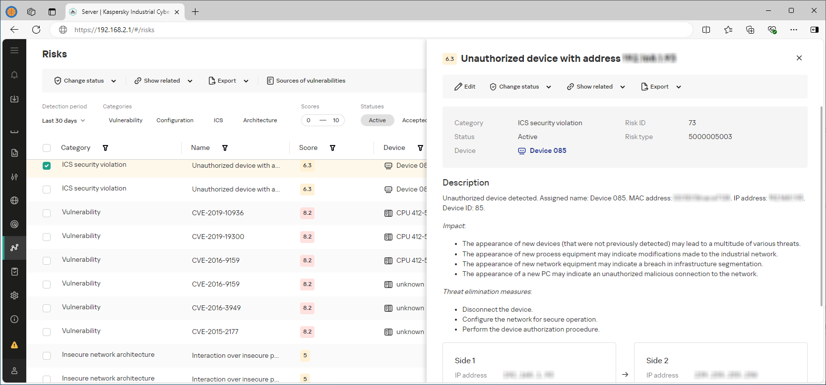Select the Architecture category filter
Screen dimensions: 826x385
pos(260,120)
